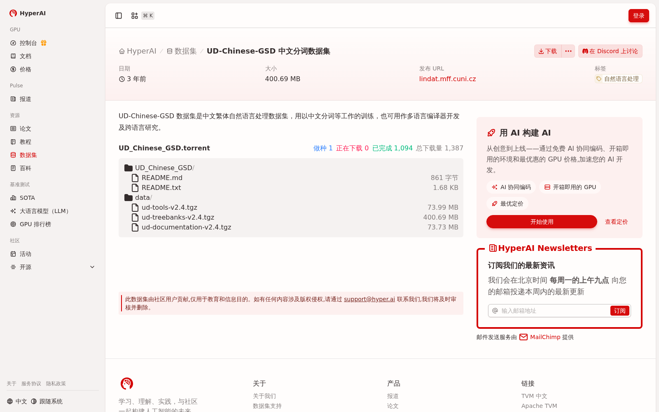Screen dimensions: 659x412
Task: Click the 关于 footer link in sidebar
Action: pos(12,384)
